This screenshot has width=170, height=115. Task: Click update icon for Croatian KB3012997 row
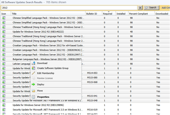pyautogui.click(x=4, y=55)
